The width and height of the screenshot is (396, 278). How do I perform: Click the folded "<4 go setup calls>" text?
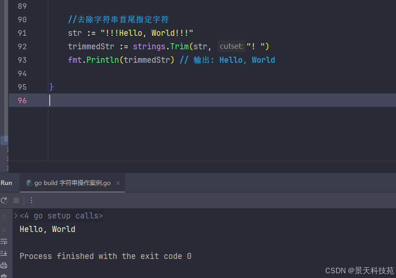click(61, 216)
